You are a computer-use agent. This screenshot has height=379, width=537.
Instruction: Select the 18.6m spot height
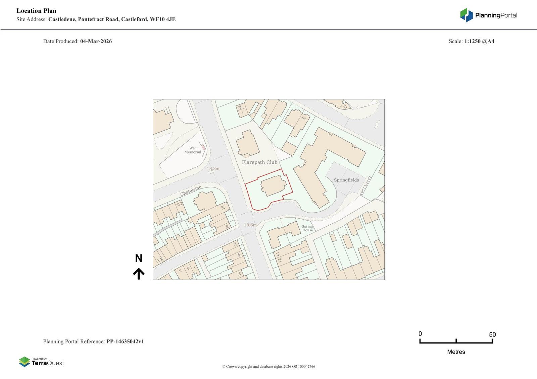tap(250, 225)
